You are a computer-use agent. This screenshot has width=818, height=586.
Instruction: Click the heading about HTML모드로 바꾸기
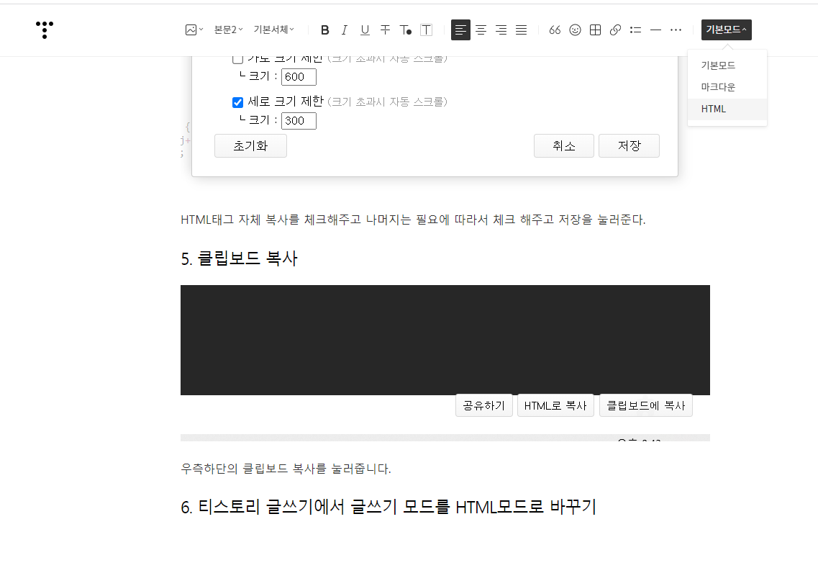(388, 507)
